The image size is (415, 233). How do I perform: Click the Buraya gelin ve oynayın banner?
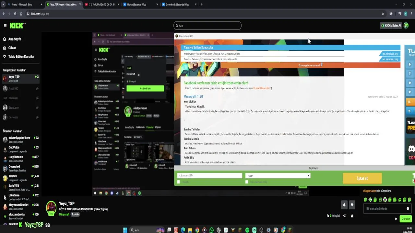point(311,65)
